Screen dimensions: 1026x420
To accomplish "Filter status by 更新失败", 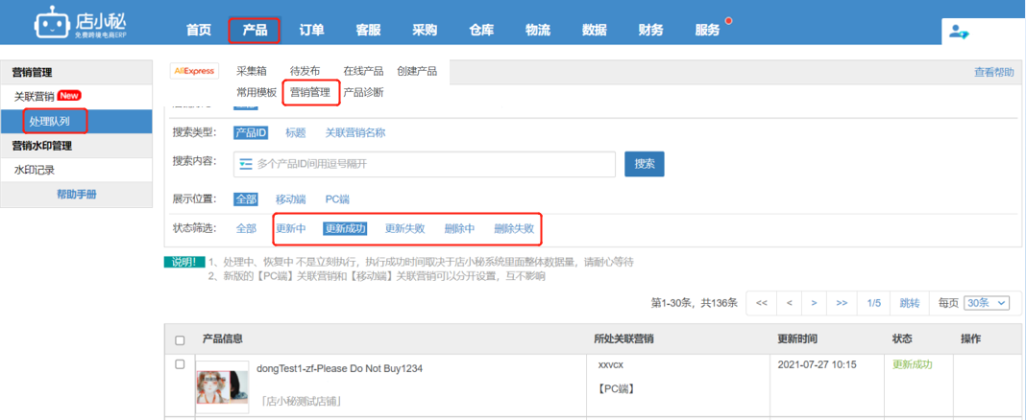I will click(405, 228).
